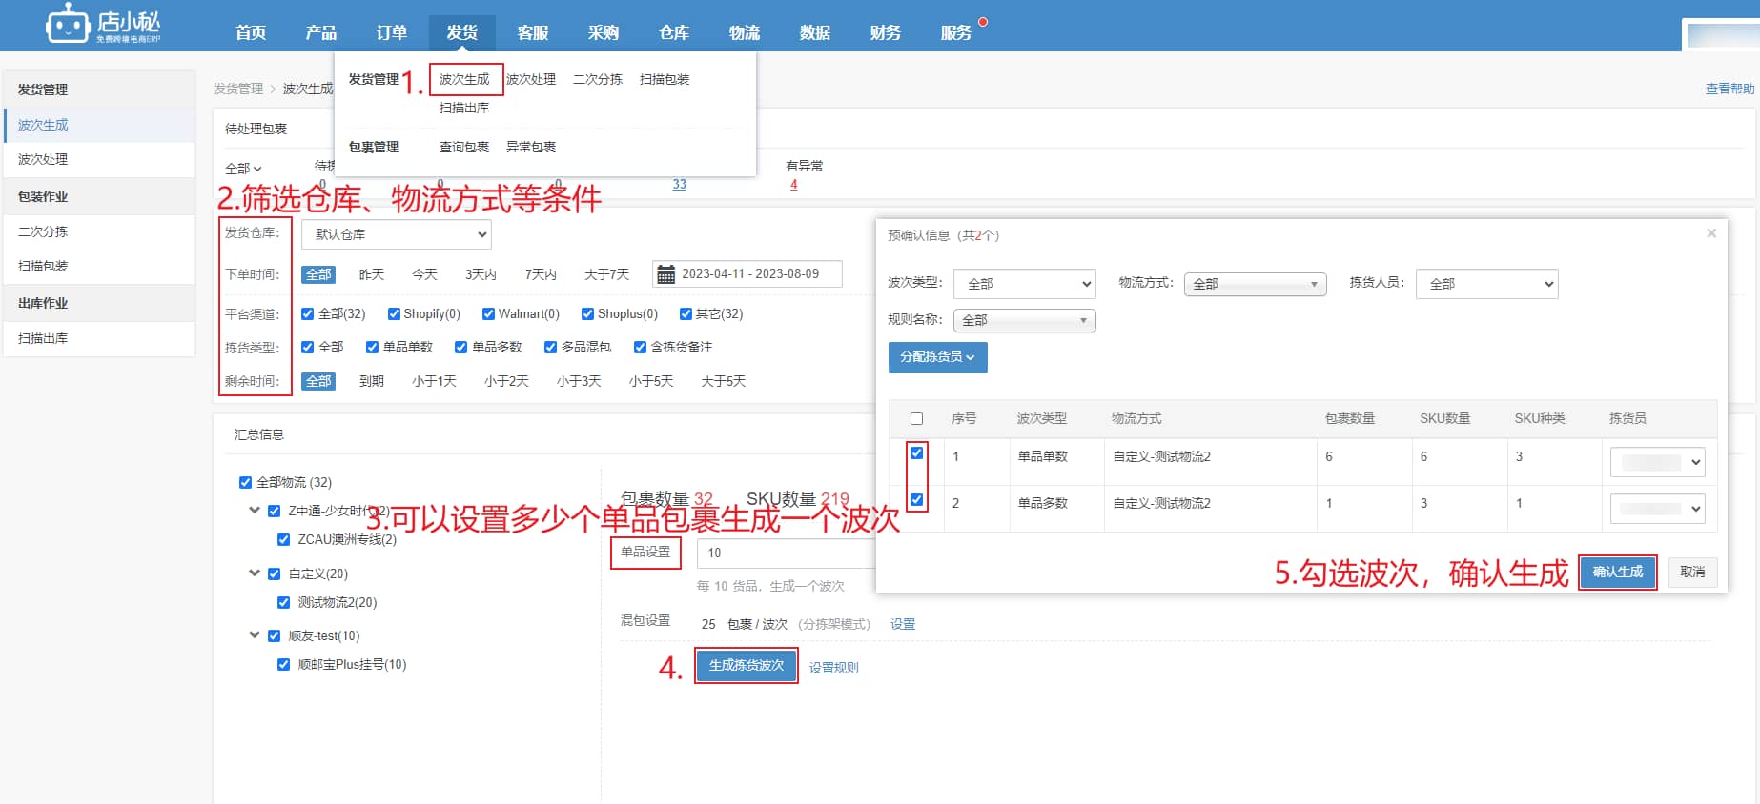Untick the first wave row checkbox

916,453
